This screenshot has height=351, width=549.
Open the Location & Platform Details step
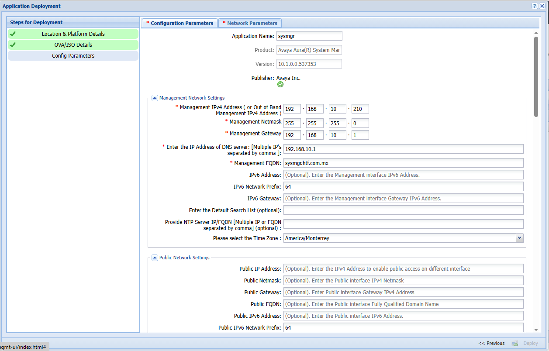pyautogui.click(x=73, y=34)
